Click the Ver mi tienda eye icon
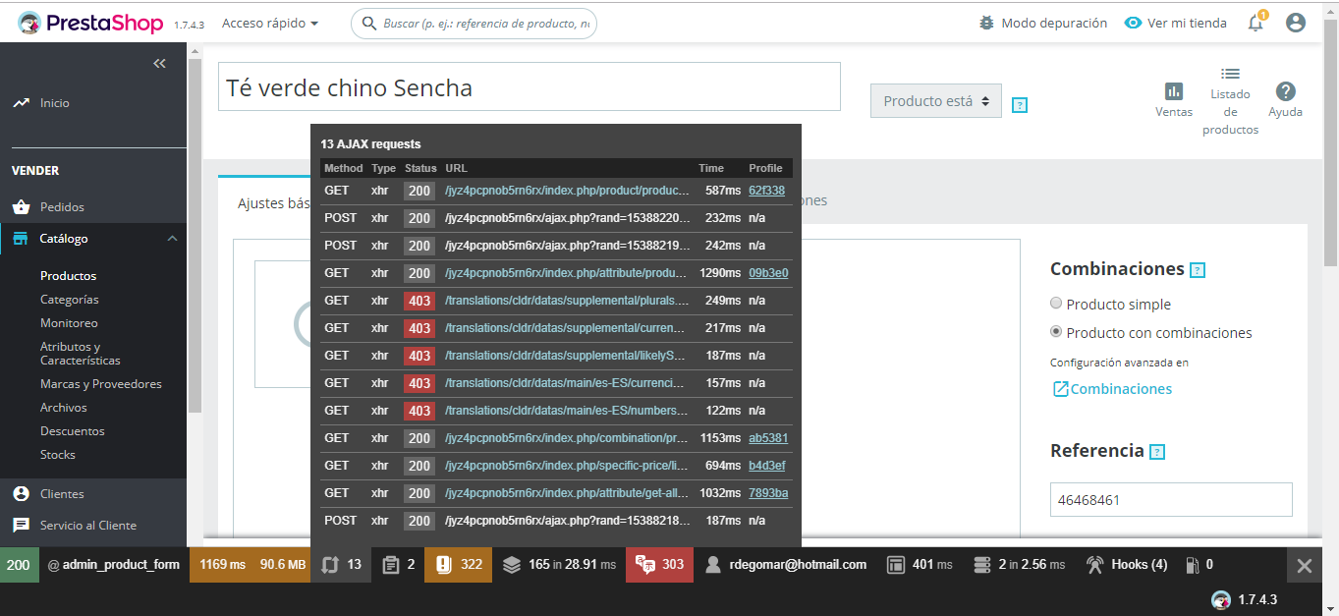Screen dimensions: 1339x616 coord(1133,23)
